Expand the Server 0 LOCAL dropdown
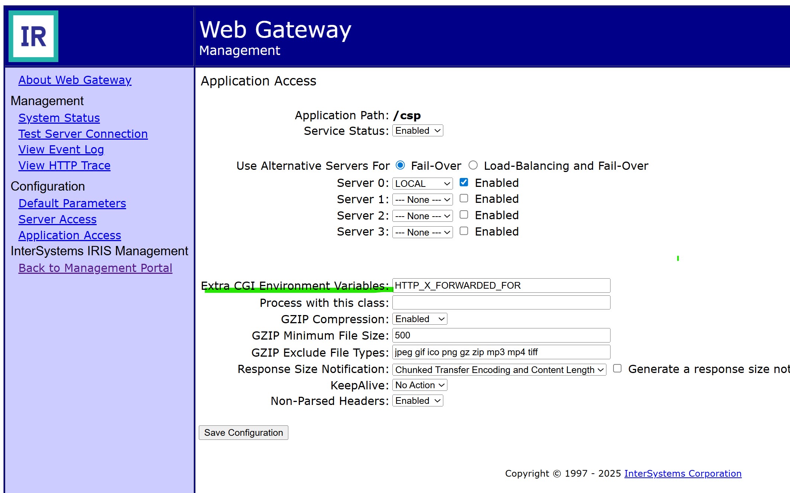Screen dimensions: 790x493 [x=422, y=184]
